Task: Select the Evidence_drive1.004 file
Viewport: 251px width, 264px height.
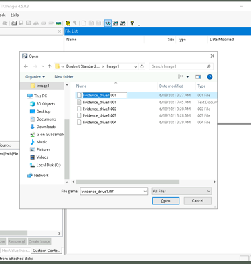Action: pos(99,122)
